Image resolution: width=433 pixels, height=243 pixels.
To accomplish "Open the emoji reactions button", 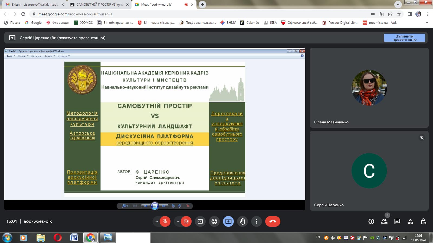I will (214, 221).
